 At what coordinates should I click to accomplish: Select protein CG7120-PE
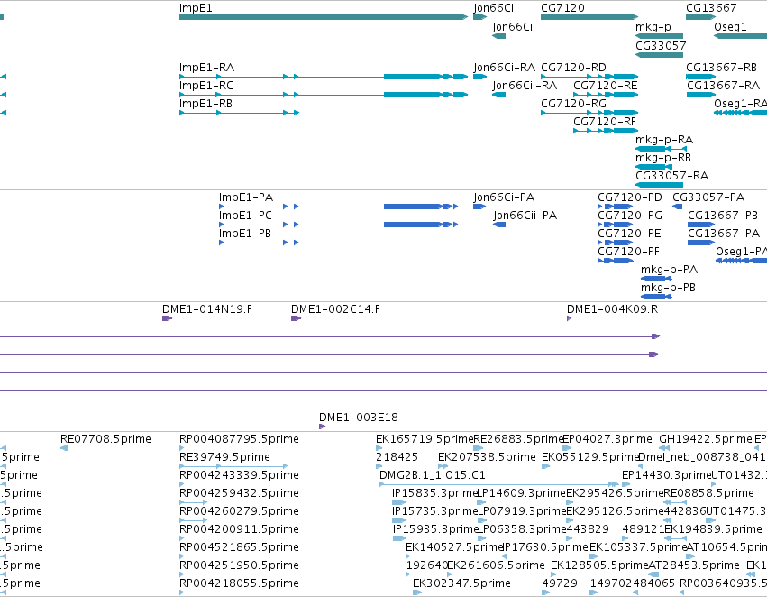(616, 243)
